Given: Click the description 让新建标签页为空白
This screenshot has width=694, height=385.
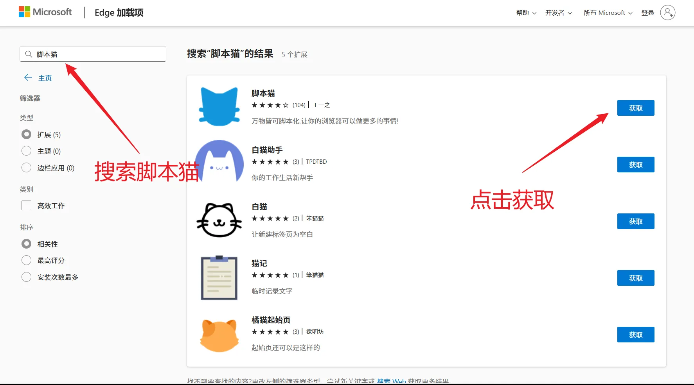Looking at the screenshot, I should 282,234.
